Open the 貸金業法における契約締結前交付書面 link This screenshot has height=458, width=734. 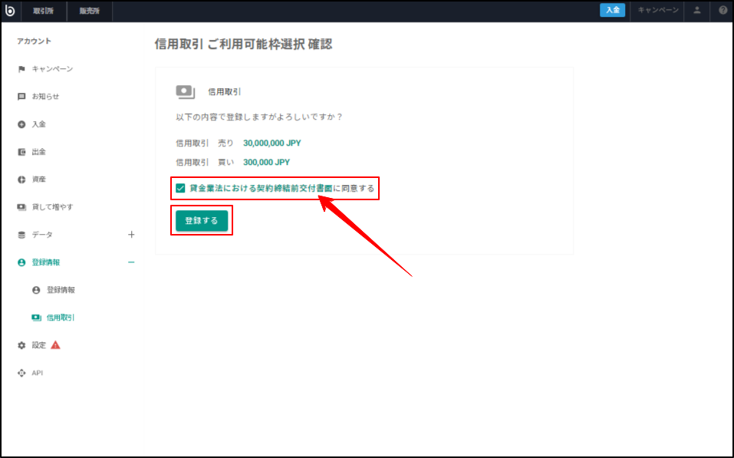coord(261,188)
